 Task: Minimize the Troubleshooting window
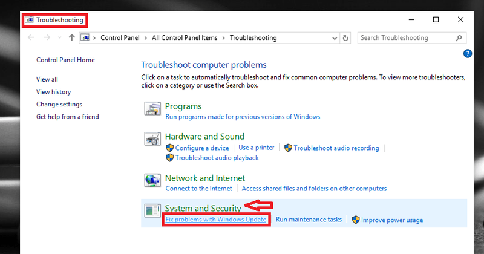pyautogui.click(x=411, y=20)
